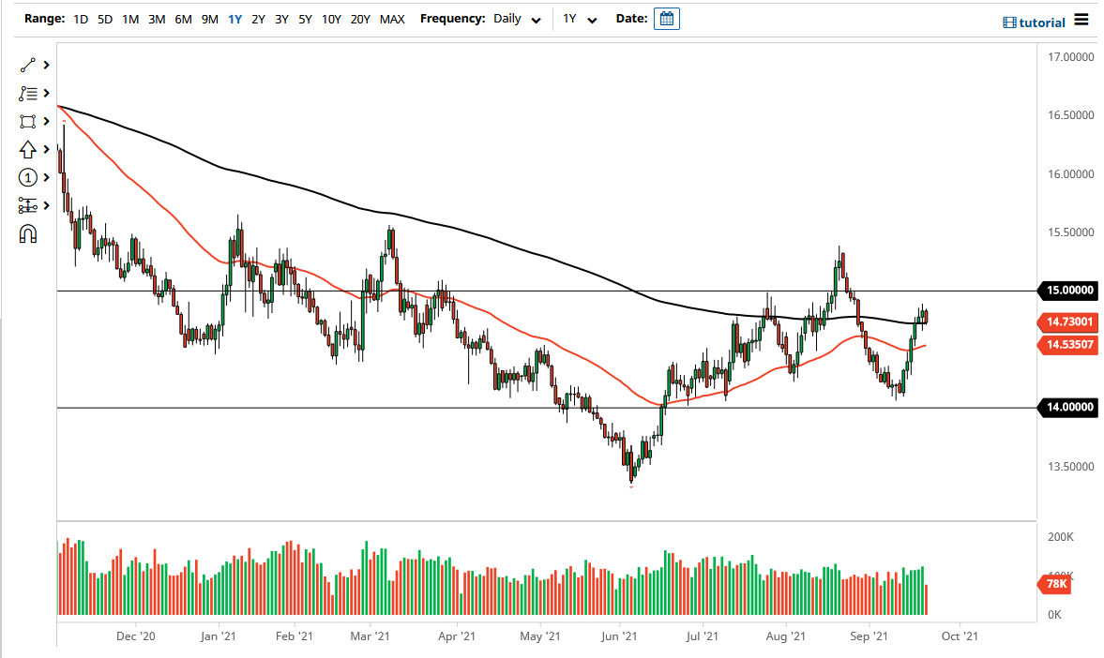The width and height of the screenshot is (1104, 658).
Task: Select the arrow drawing tool
Action: pyautogui.click(x=28, y=149)
